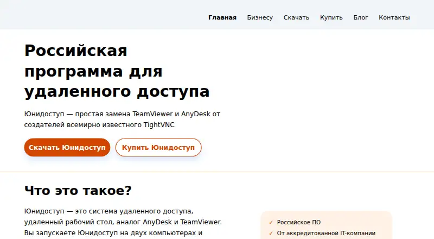The height and width of the screenshot is (239, 434).
Task: Open the Главная navigation item
Action: [x=222, y=17]
